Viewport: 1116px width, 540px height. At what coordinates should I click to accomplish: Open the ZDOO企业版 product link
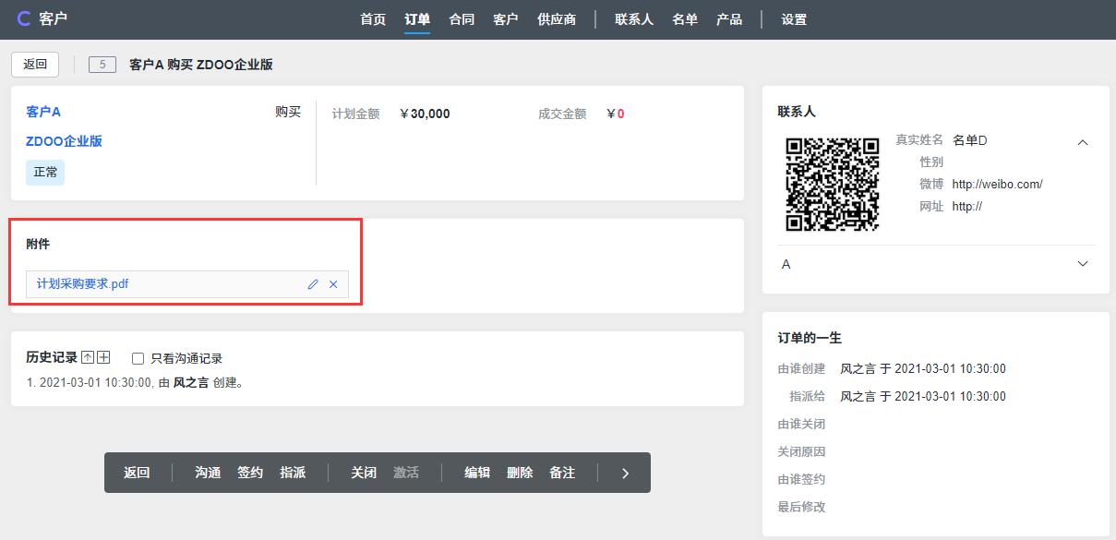[x=64, y=141]
